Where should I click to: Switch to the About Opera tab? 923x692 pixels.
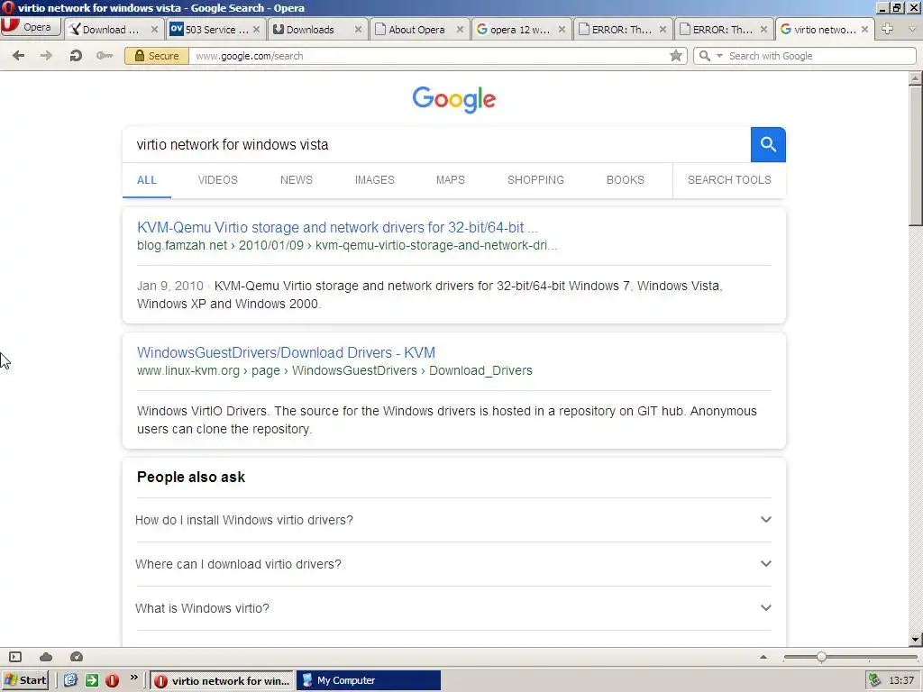(417, 30)
